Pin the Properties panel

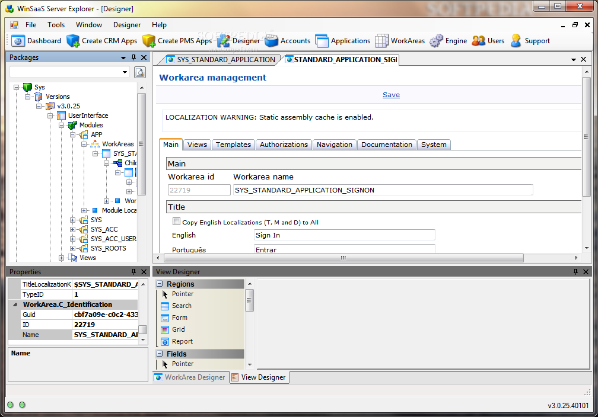click(133, 271)
